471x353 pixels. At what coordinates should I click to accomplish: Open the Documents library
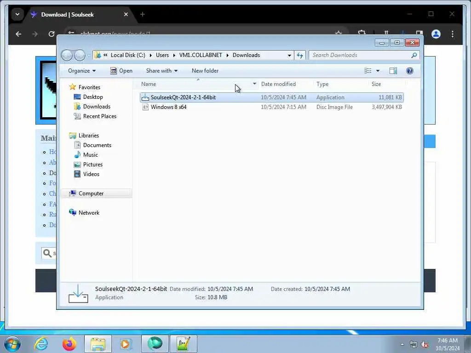coord(97,145)
